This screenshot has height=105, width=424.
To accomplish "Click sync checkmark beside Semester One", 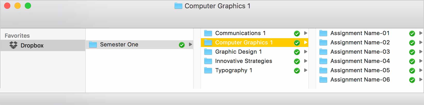I will point(182,45).
